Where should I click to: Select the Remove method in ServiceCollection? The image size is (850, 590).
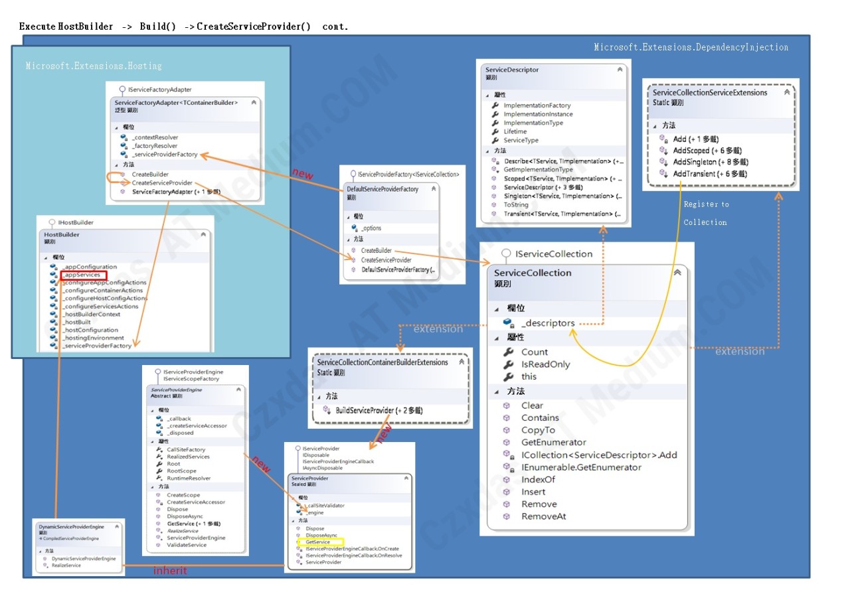(539, 504)
